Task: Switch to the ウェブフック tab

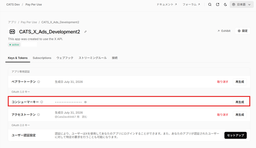Action: coord(65,58)
